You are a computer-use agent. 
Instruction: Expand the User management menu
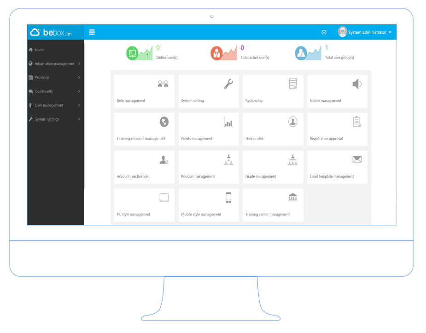[x=49, y=105]
